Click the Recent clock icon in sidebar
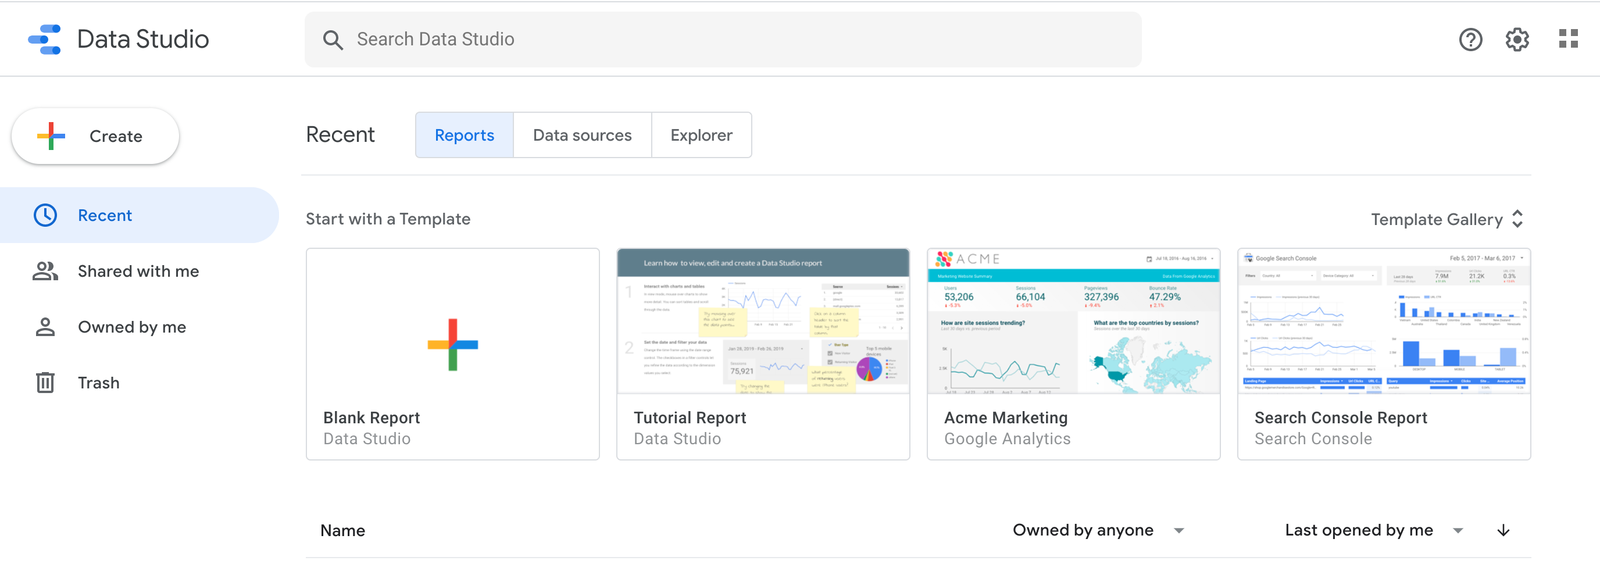1600x564 pixels. 45,216
